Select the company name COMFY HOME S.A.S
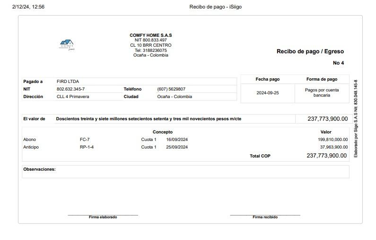 [x=150, y=35]
